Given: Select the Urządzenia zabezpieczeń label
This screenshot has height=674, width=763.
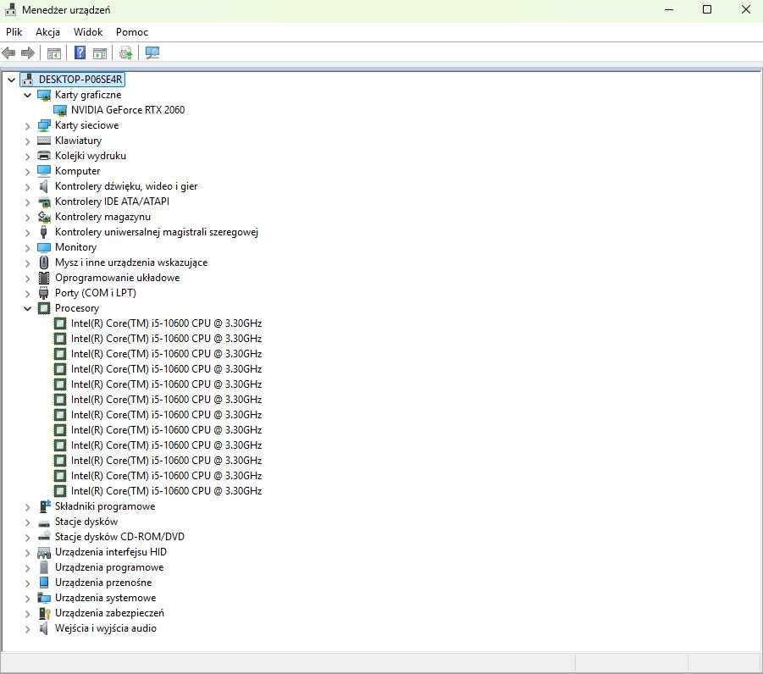Looking at the screenshot, I should 109,613.
